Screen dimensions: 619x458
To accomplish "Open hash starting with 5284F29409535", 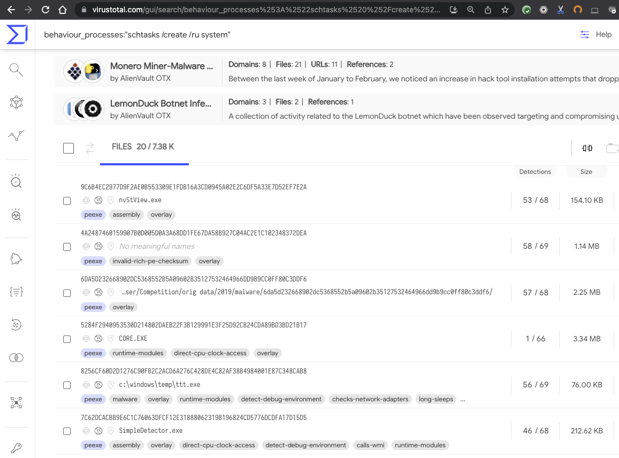I will point(194,325).
